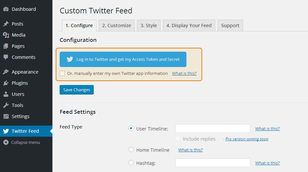
Task: Open the Pro version coming soon link
Action: (x=247, y=139)
